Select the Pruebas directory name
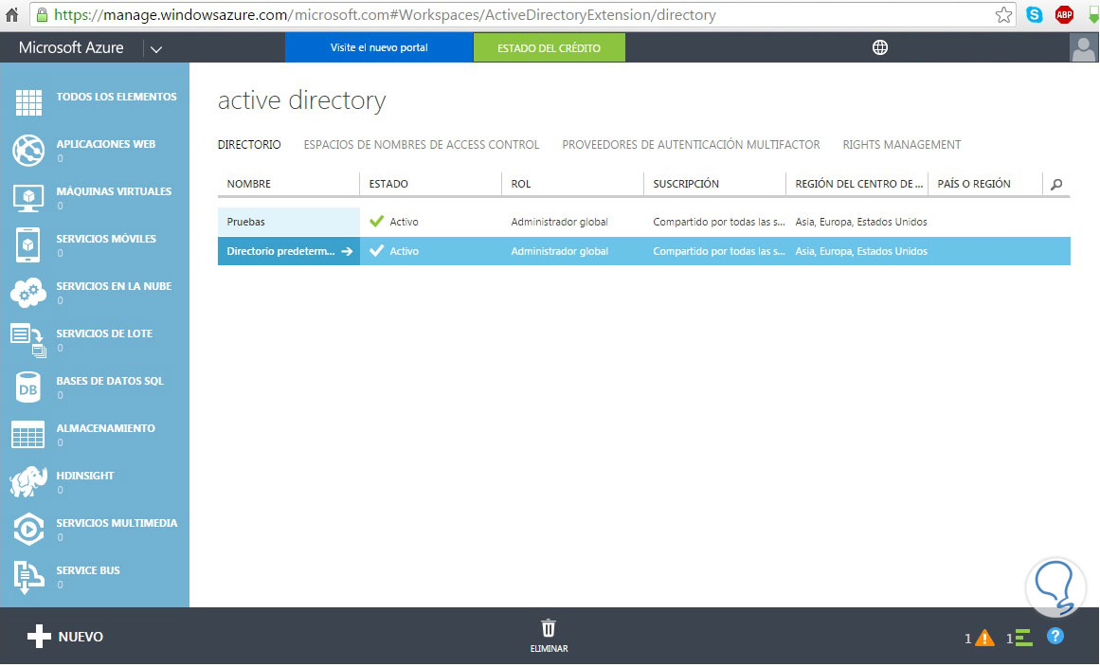 [245, 222]
